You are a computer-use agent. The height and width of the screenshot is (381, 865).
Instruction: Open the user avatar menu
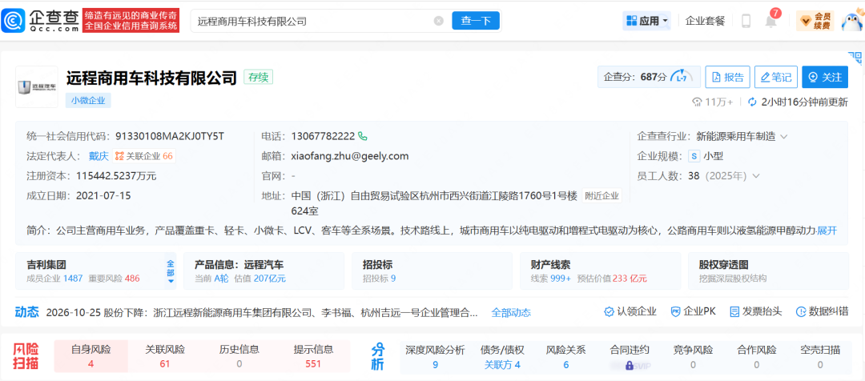[851, 21]
